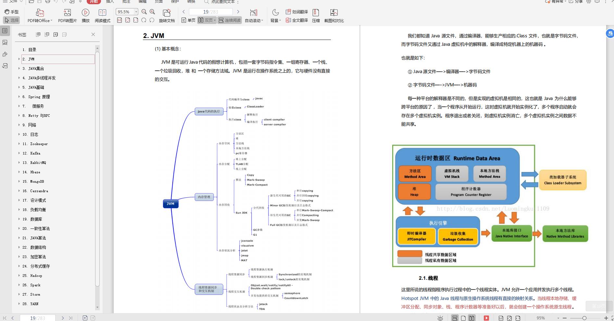The width and height of the screenshot is (614, 321).
Task: Go to next page with the arrow
Action: 238,11
